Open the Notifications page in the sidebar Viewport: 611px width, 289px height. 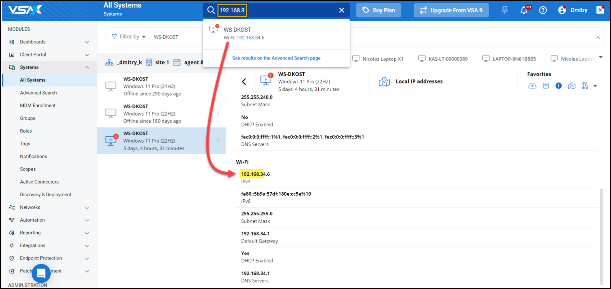[34, 156]
